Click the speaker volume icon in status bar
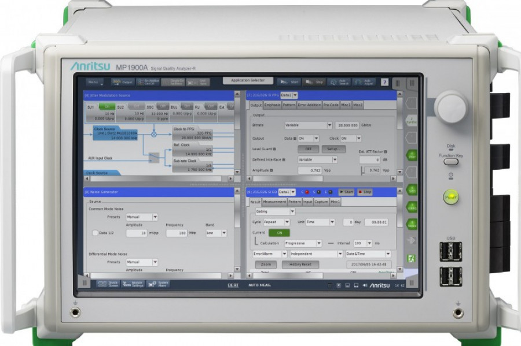The width and height of the screenshot is (521, 346). coord(365,285)
